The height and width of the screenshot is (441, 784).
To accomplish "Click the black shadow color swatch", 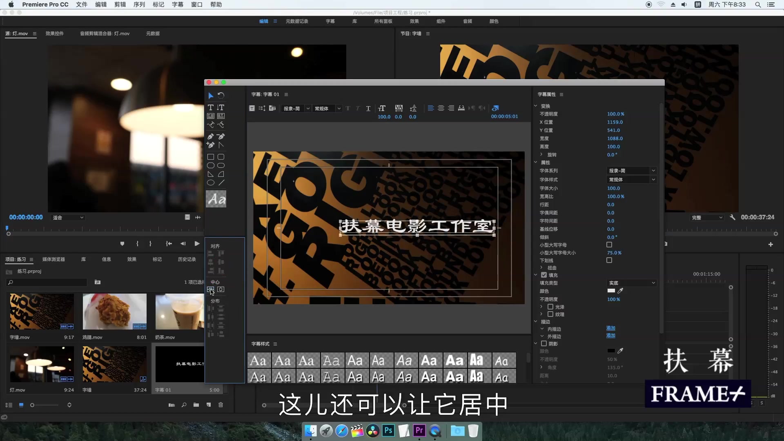I will (611, 351).
